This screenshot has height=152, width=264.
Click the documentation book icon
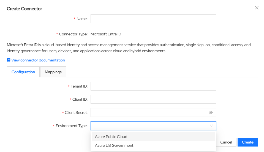point(9,60)
